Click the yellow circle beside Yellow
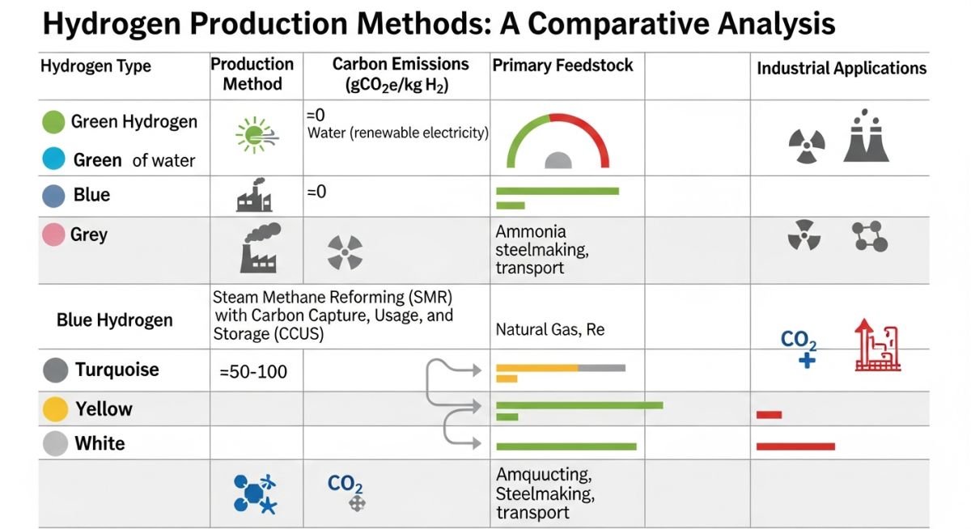This screenshot has width=971, height=529. click(55, 409)
